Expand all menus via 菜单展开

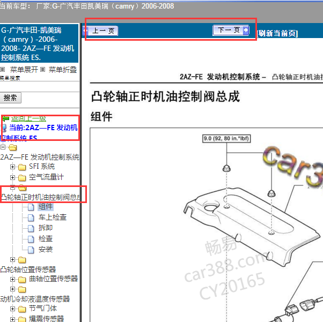[24, 70]
